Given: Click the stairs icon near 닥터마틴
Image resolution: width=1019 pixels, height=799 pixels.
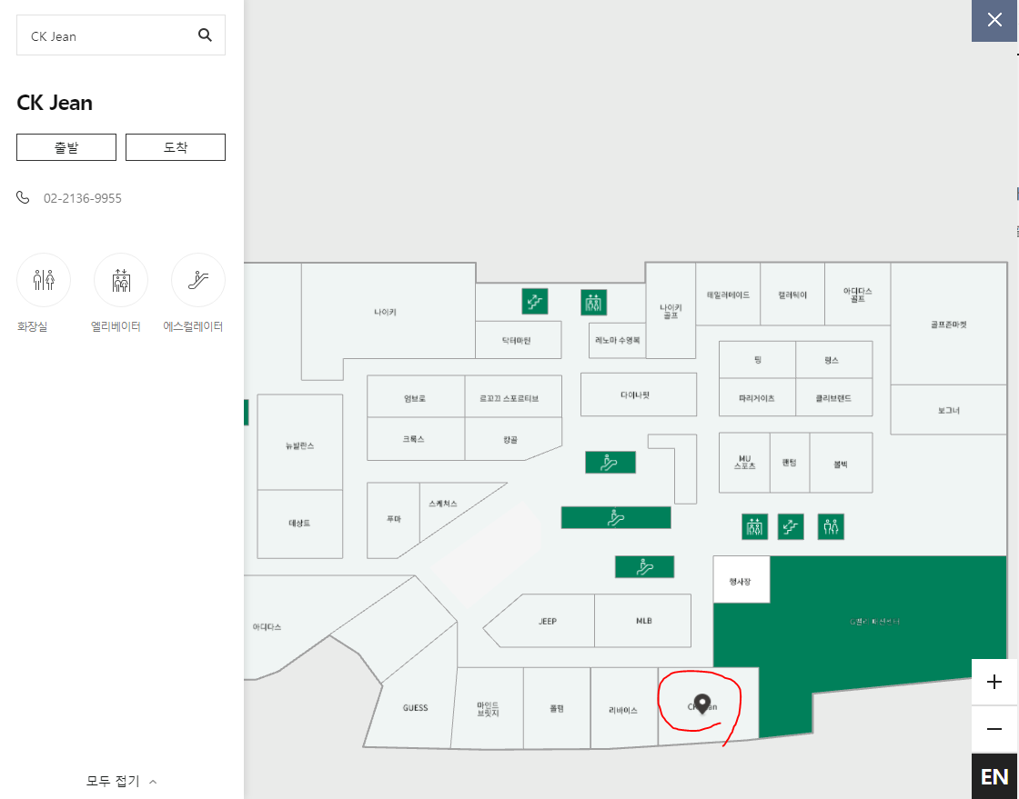Looking at the screenshot, I should pos(534,301).
